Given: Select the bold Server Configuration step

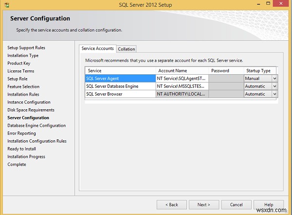Looking at the screenshot, I should pyautogui.click(x=28, y=118).
